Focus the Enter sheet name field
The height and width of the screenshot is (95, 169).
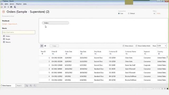pyautogui.click(x=18, y=32)
